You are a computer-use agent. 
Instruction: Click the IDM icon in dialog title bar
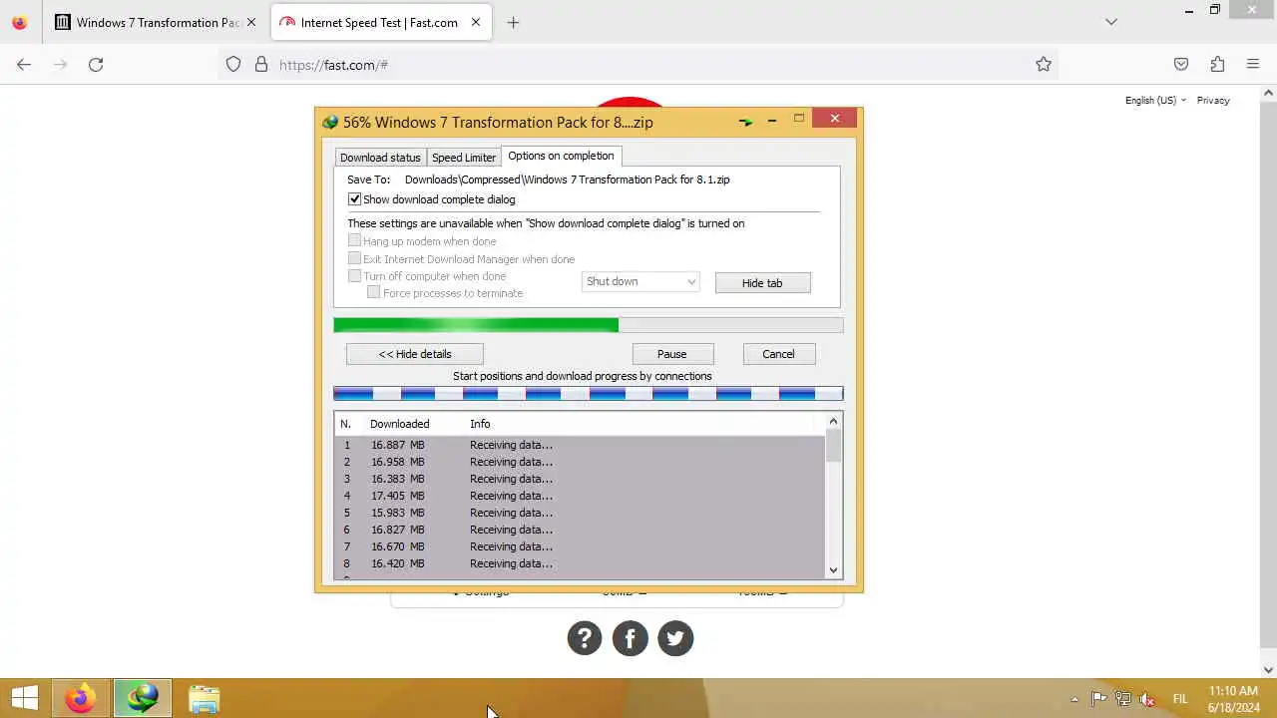[330, 123]
